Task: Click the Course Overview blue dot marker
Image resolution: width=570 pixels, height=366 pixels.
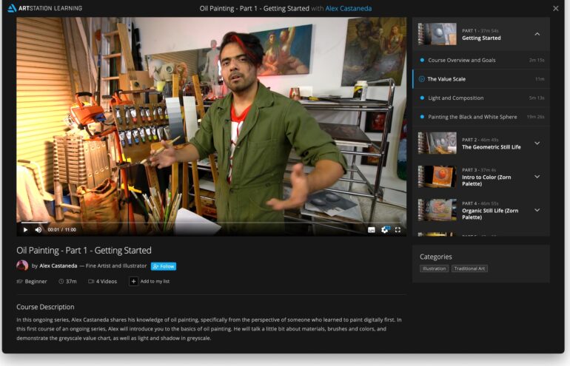Action: (x=422, y=61)
